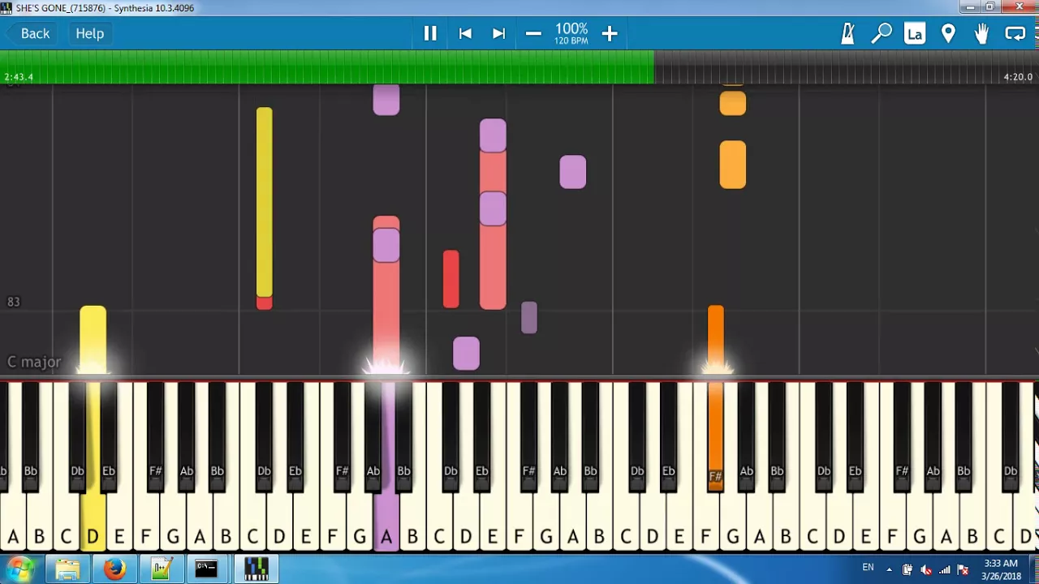Click the muted volume tray icon

point(926,569)
